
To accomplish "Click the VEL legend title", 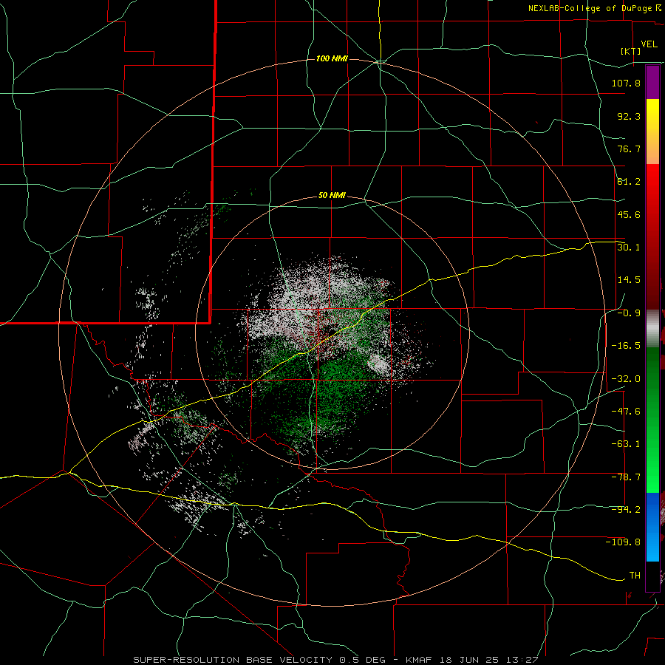I will 649,44.
